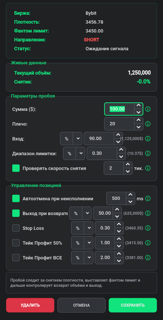Expand Диапазон лимитки unit dropdown
The image size is (163, 320).
pyautogui.click(x=74, y=153)
